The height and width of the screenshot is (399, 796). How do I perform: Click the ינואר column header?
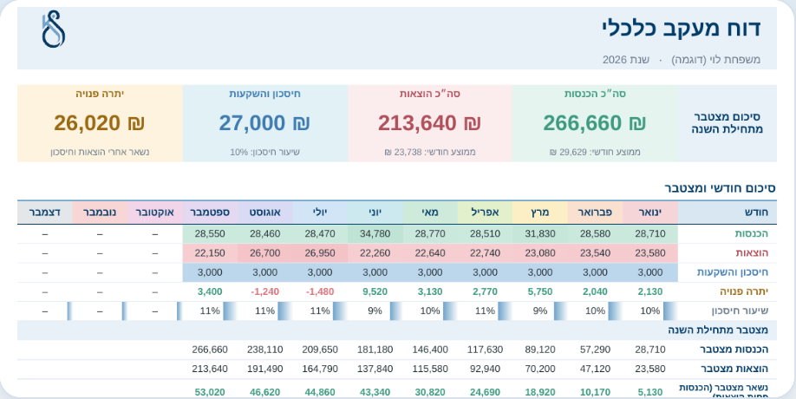[649, 213]
